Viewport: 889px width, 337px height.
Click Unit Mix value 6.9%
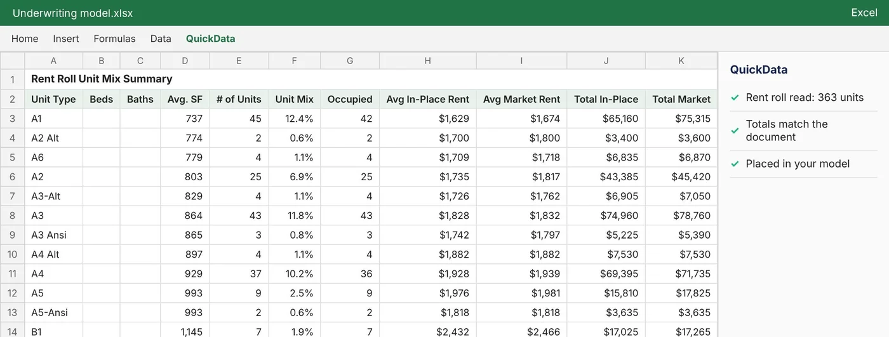point(295,177)
